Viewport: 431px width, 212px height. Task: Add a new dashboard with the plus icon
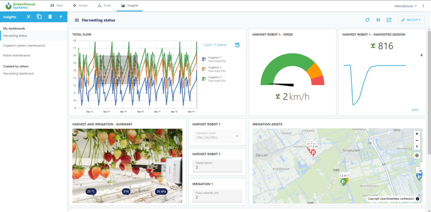pos(61,17)
